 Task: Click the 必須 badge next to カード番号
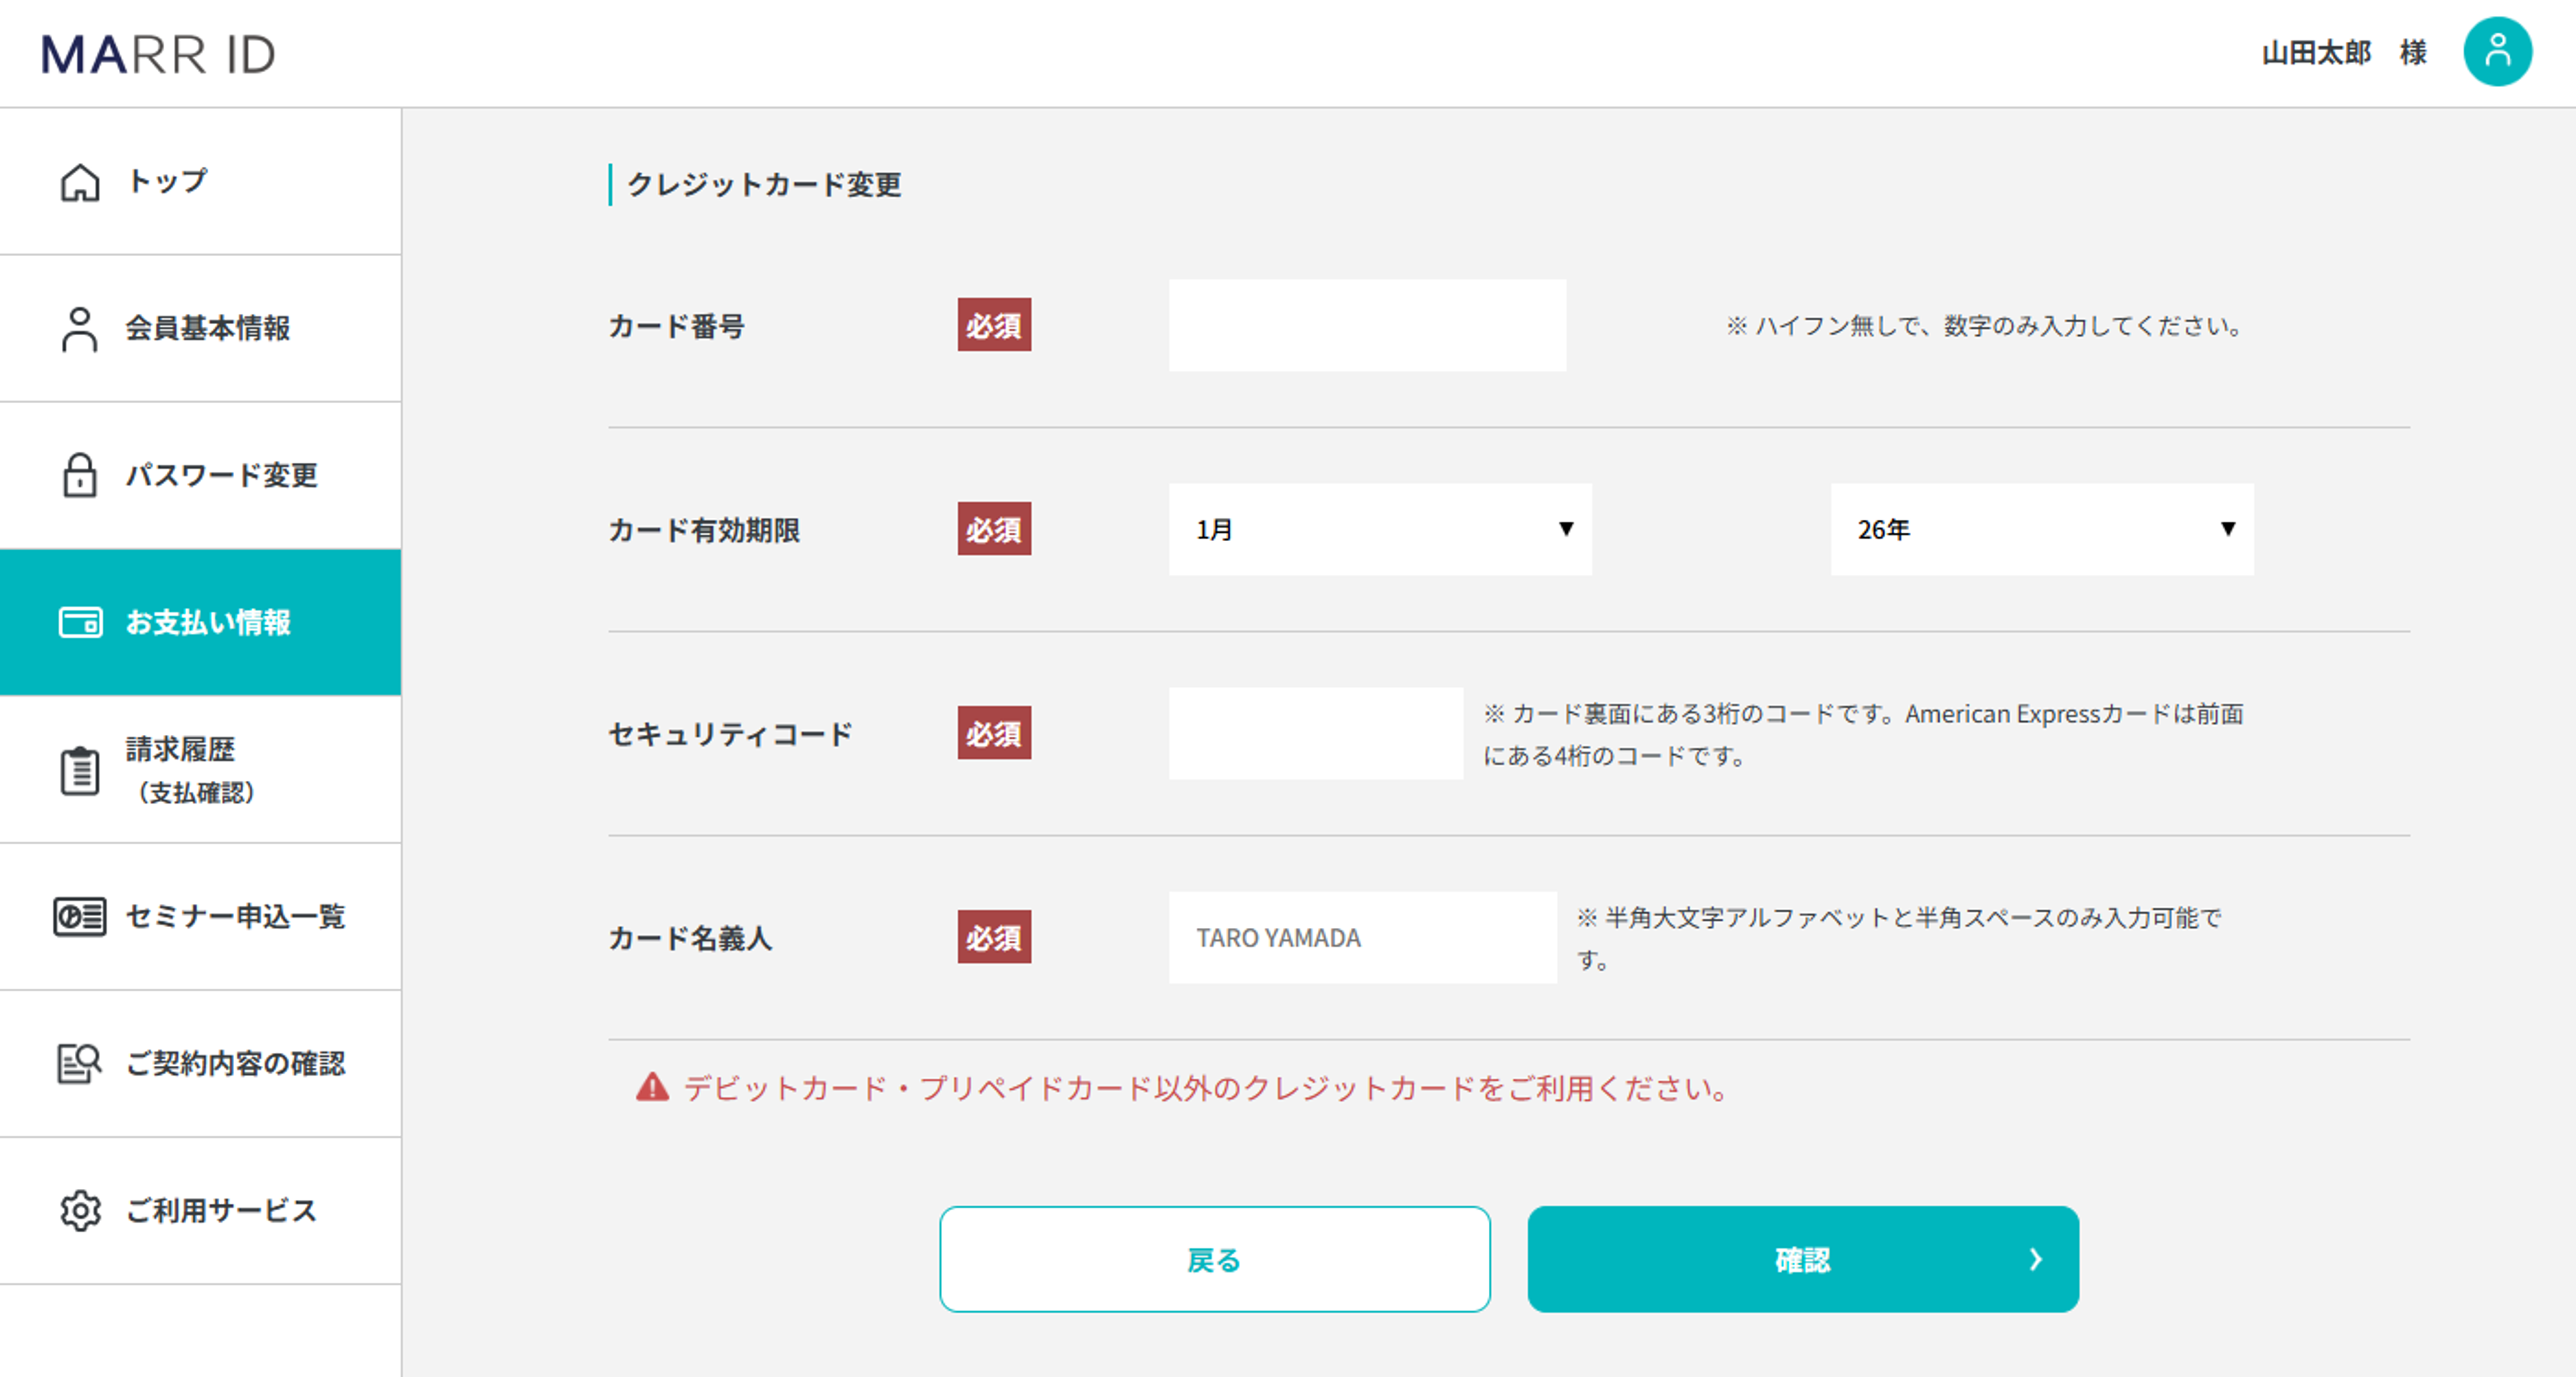tap(994, 325)
